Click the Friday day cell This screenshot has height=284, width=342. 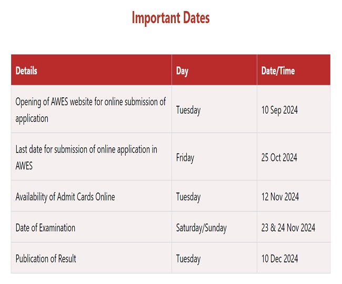click(185, 157)
